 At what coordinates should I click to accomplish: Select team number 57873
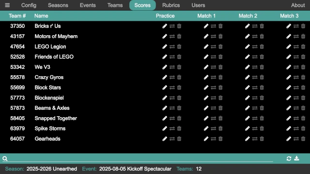point(17,108)
